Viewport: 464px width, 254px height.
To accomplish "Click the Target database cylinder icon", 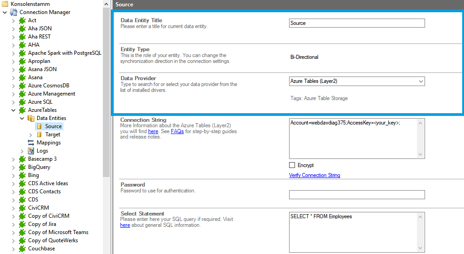I will click(39, 134).
